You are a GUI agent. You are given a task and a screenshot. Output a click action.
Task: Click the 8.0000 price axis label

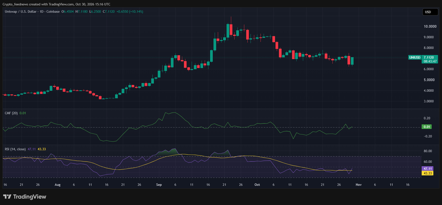pos(428,48)
